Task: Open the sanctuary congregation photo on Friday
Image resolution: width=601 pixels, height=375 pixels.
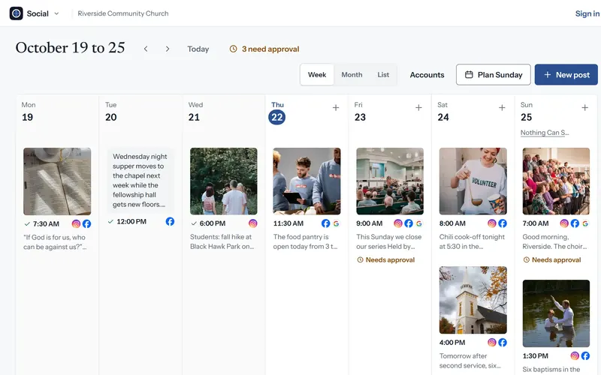Action: [390, 181]
